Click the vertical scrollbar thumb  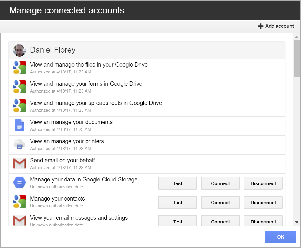297,59
